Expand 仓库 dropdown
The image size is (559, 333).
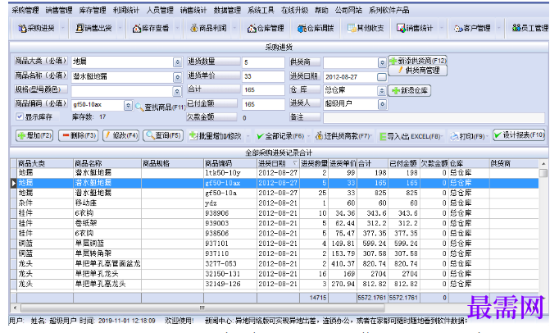point(382,91)
